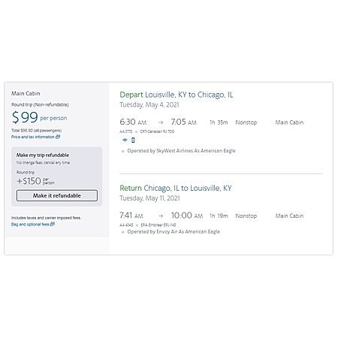The height and width of the screenshot is (338, 338).
Task: Open Price and tax information link
Action: coord(33,137)
